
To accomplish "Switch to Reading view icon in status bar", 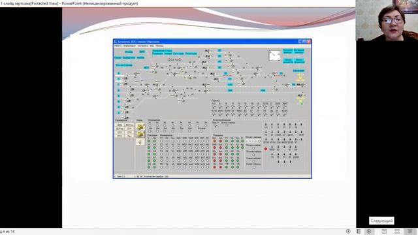I will pyautogui.click(x=410, y=231).
